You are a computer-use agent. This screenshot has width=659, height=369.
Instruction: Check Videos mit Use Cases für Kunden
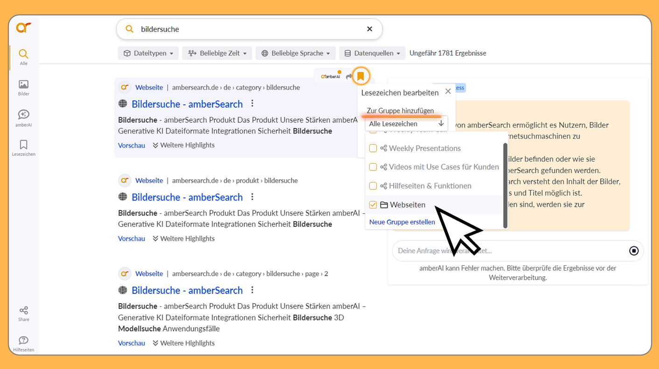(x=373, y=167)
